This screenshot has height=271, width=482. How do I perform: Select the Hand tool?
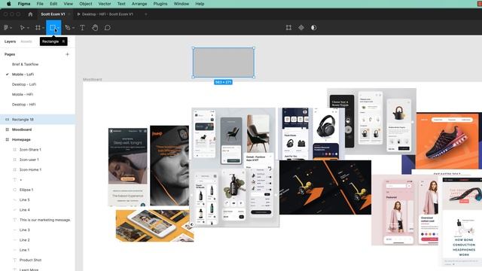tap(95, 28)
